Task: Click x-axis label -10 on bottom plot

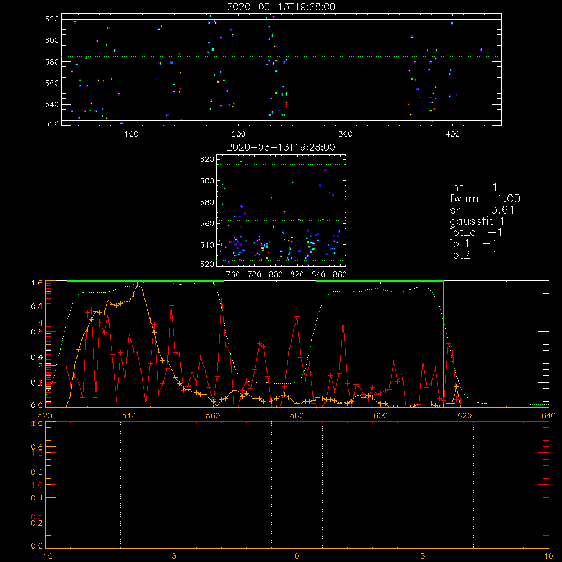Action: (x=45, y=556)
